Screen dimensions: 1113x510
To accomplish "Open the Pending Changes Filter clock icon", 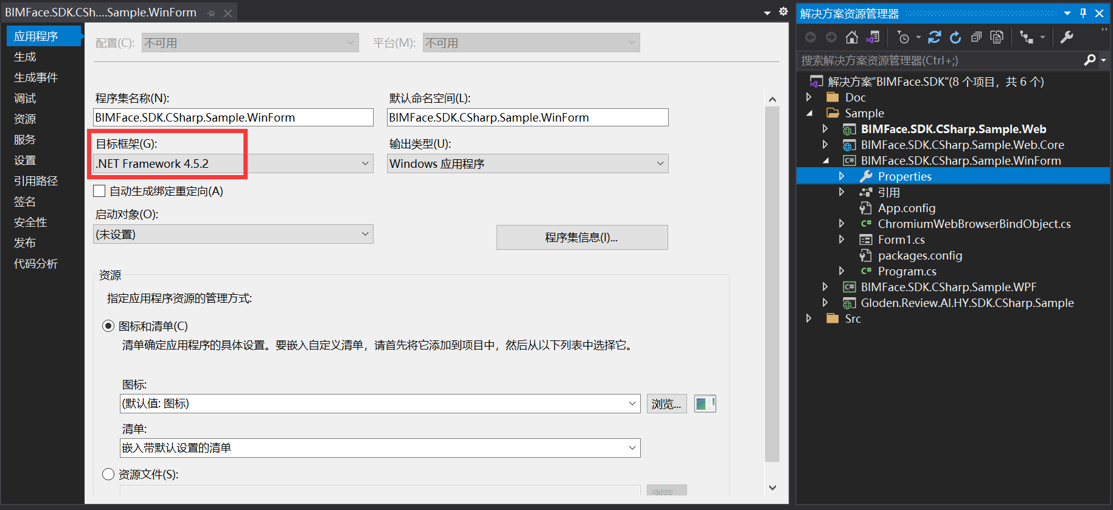I will click(x=903, y=37).
